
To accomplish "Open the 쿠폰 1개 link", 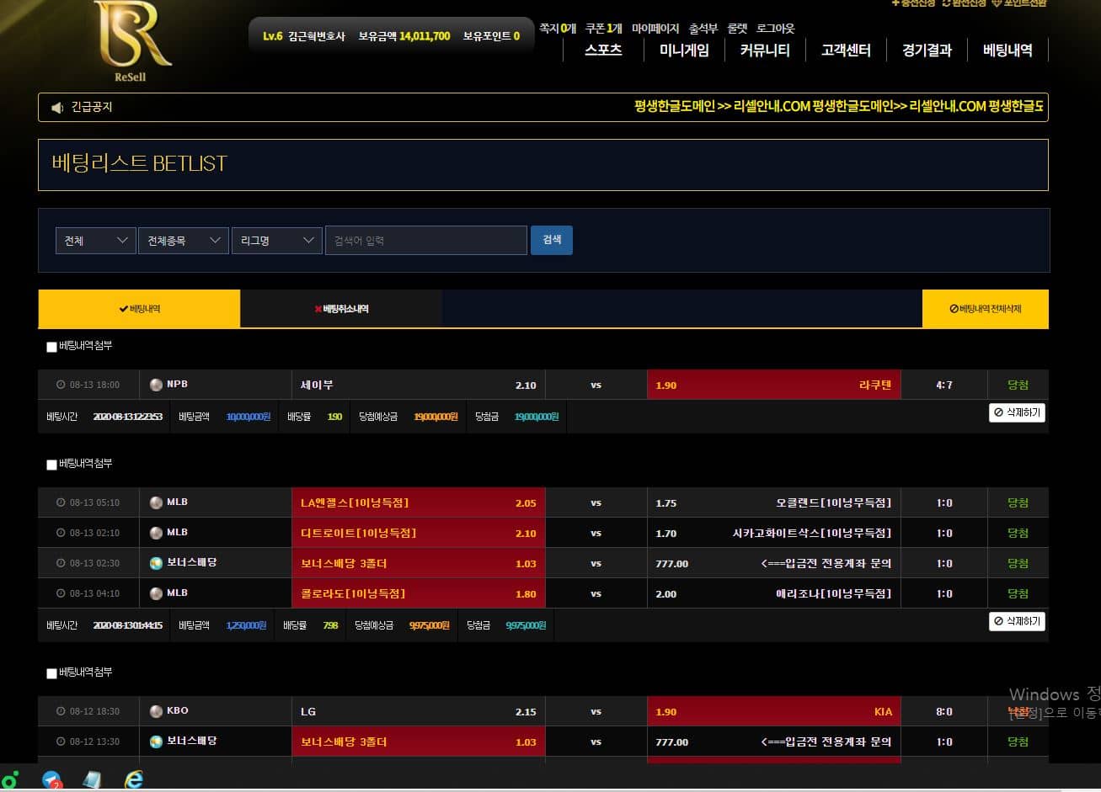I will click(604, 29).
